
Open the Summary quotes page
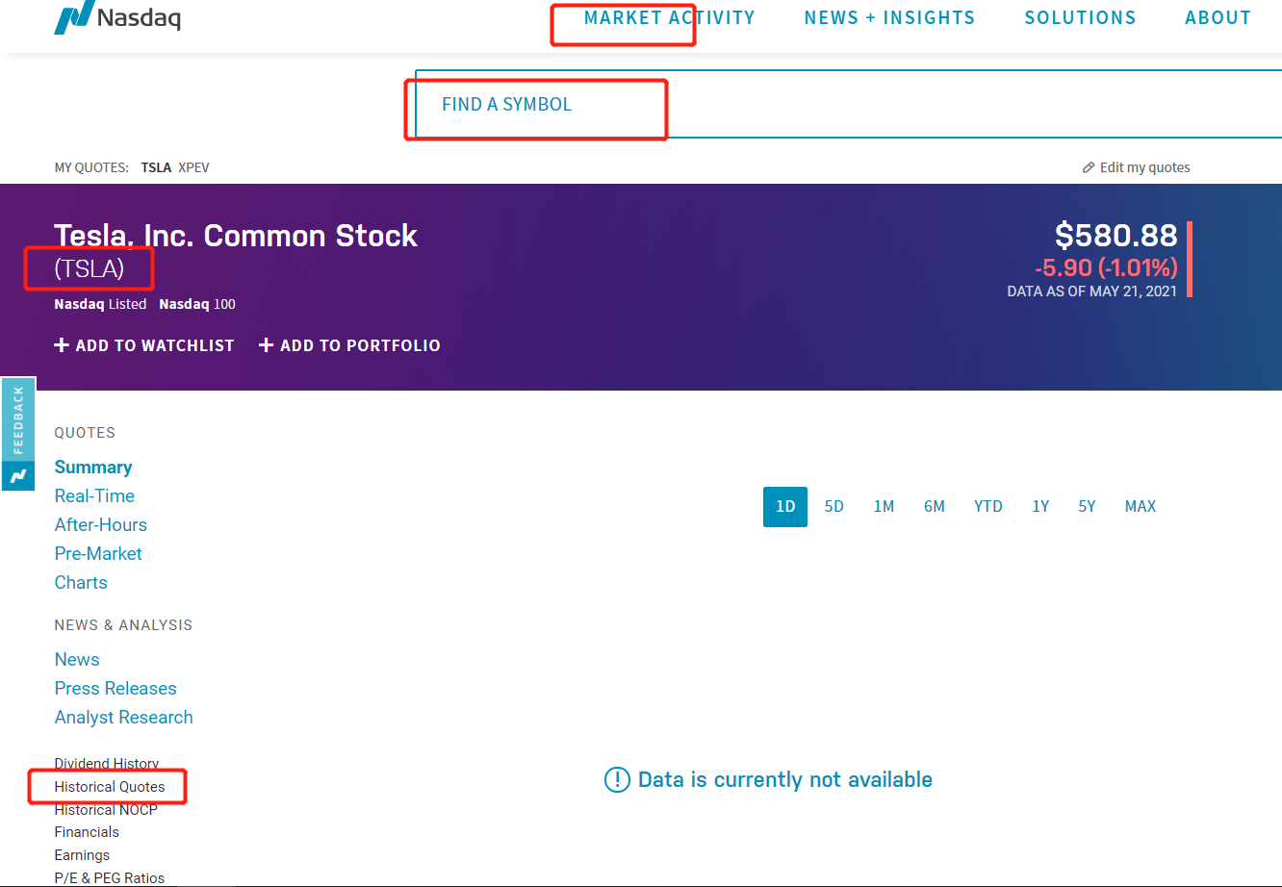pyautogui.click(x=93, y=468)
